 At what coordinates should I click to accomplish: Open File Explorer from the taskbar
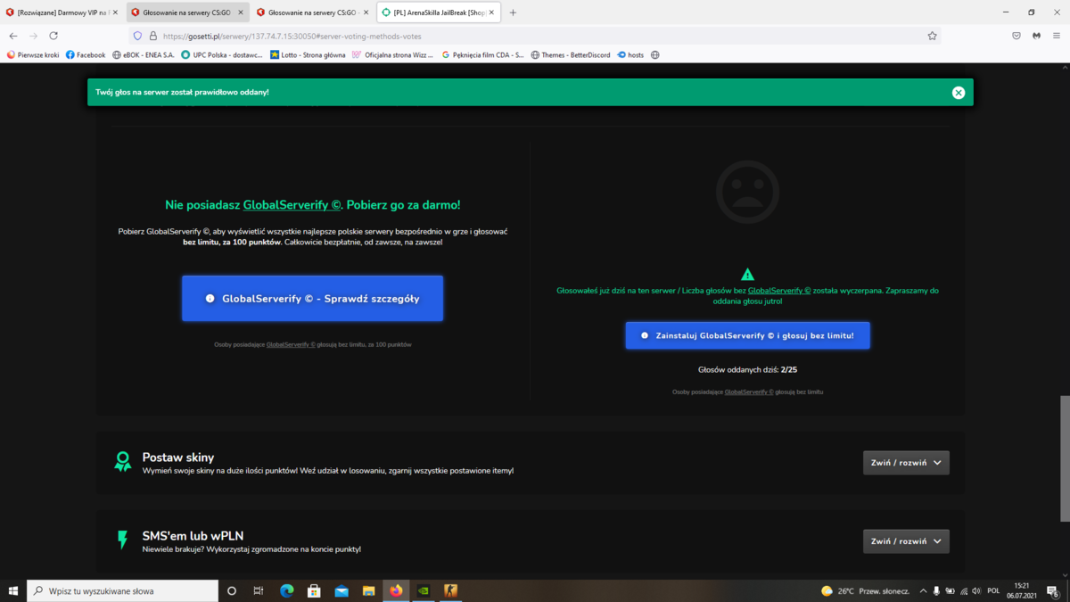[368, 590]
